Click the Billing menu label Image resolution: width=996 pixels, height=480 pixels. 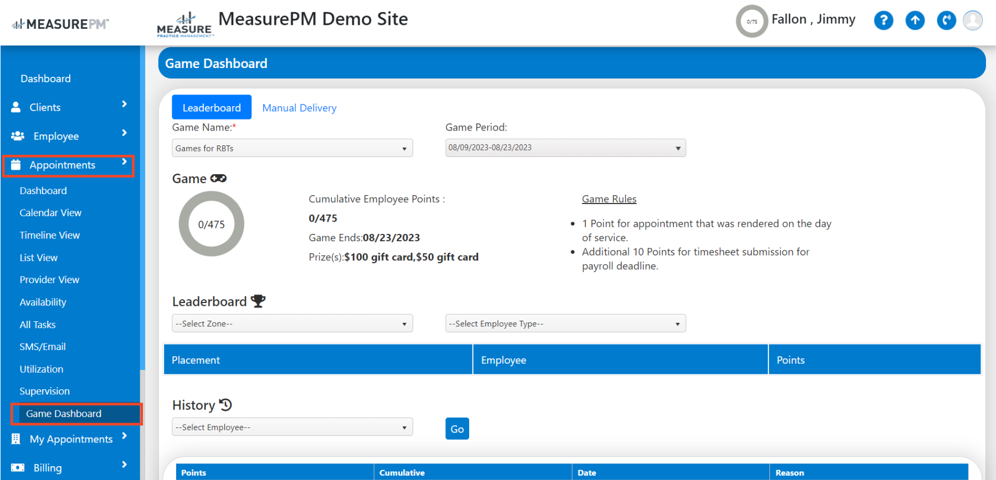click(x=48, y=468)
